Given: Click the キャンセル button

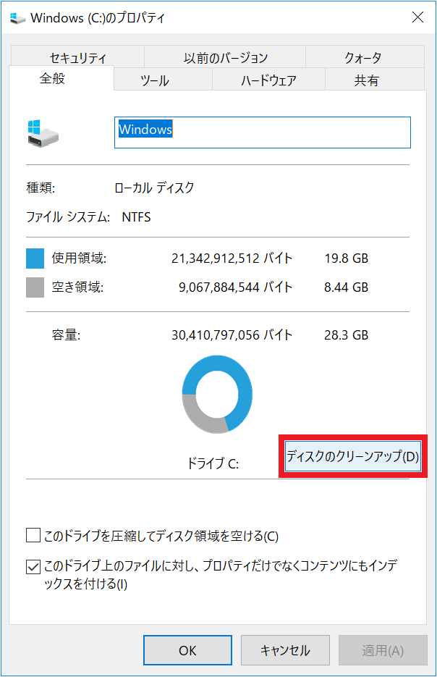Looking at the screenshot, I should click(285, 650).
